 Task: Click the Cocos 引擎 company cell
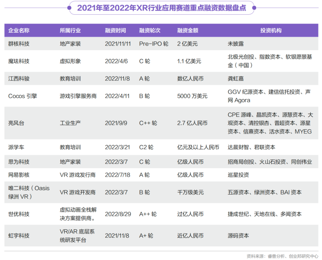tap(23, 96)
